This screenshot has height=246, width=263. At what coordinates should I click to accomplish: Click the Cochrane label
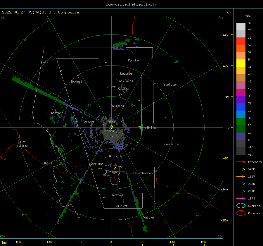[x=96, y=164]
